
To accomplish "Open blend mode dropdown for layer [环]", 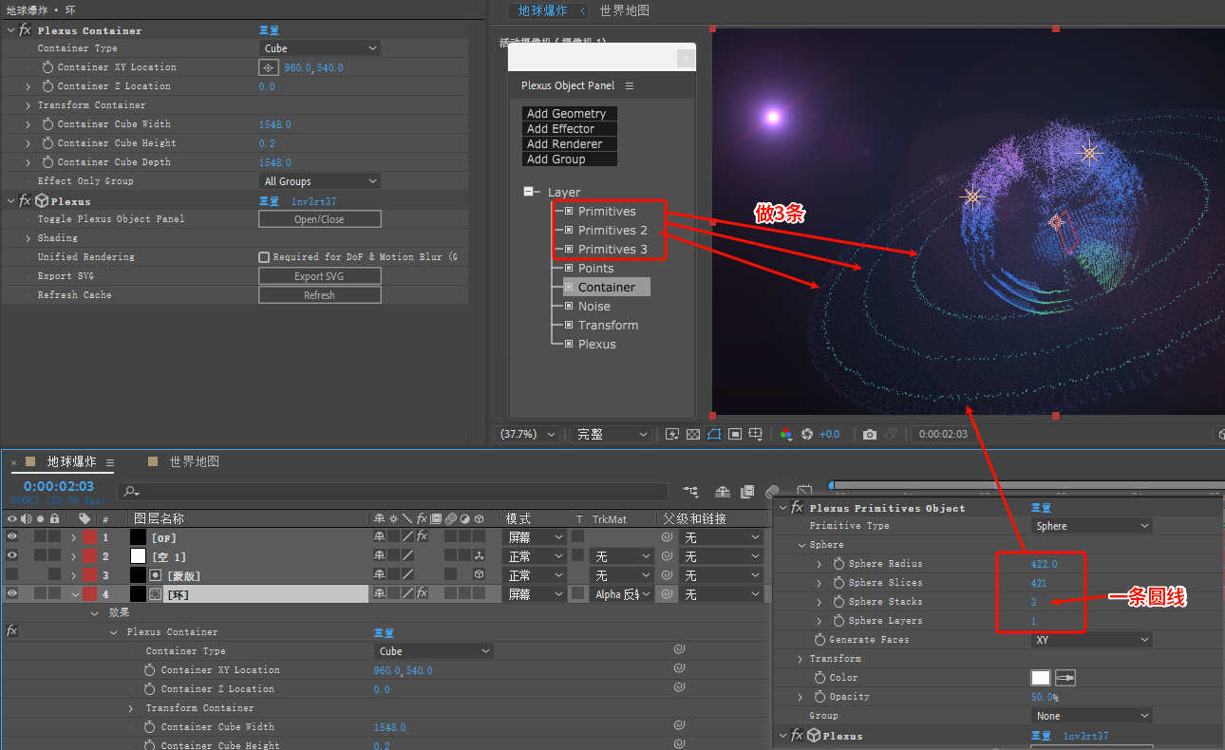I will [x=533, y=594].
